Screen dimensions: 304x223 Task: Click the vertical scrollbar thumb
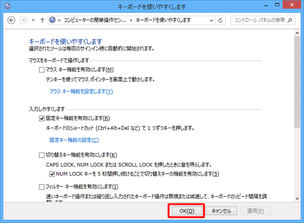point(297,82)
